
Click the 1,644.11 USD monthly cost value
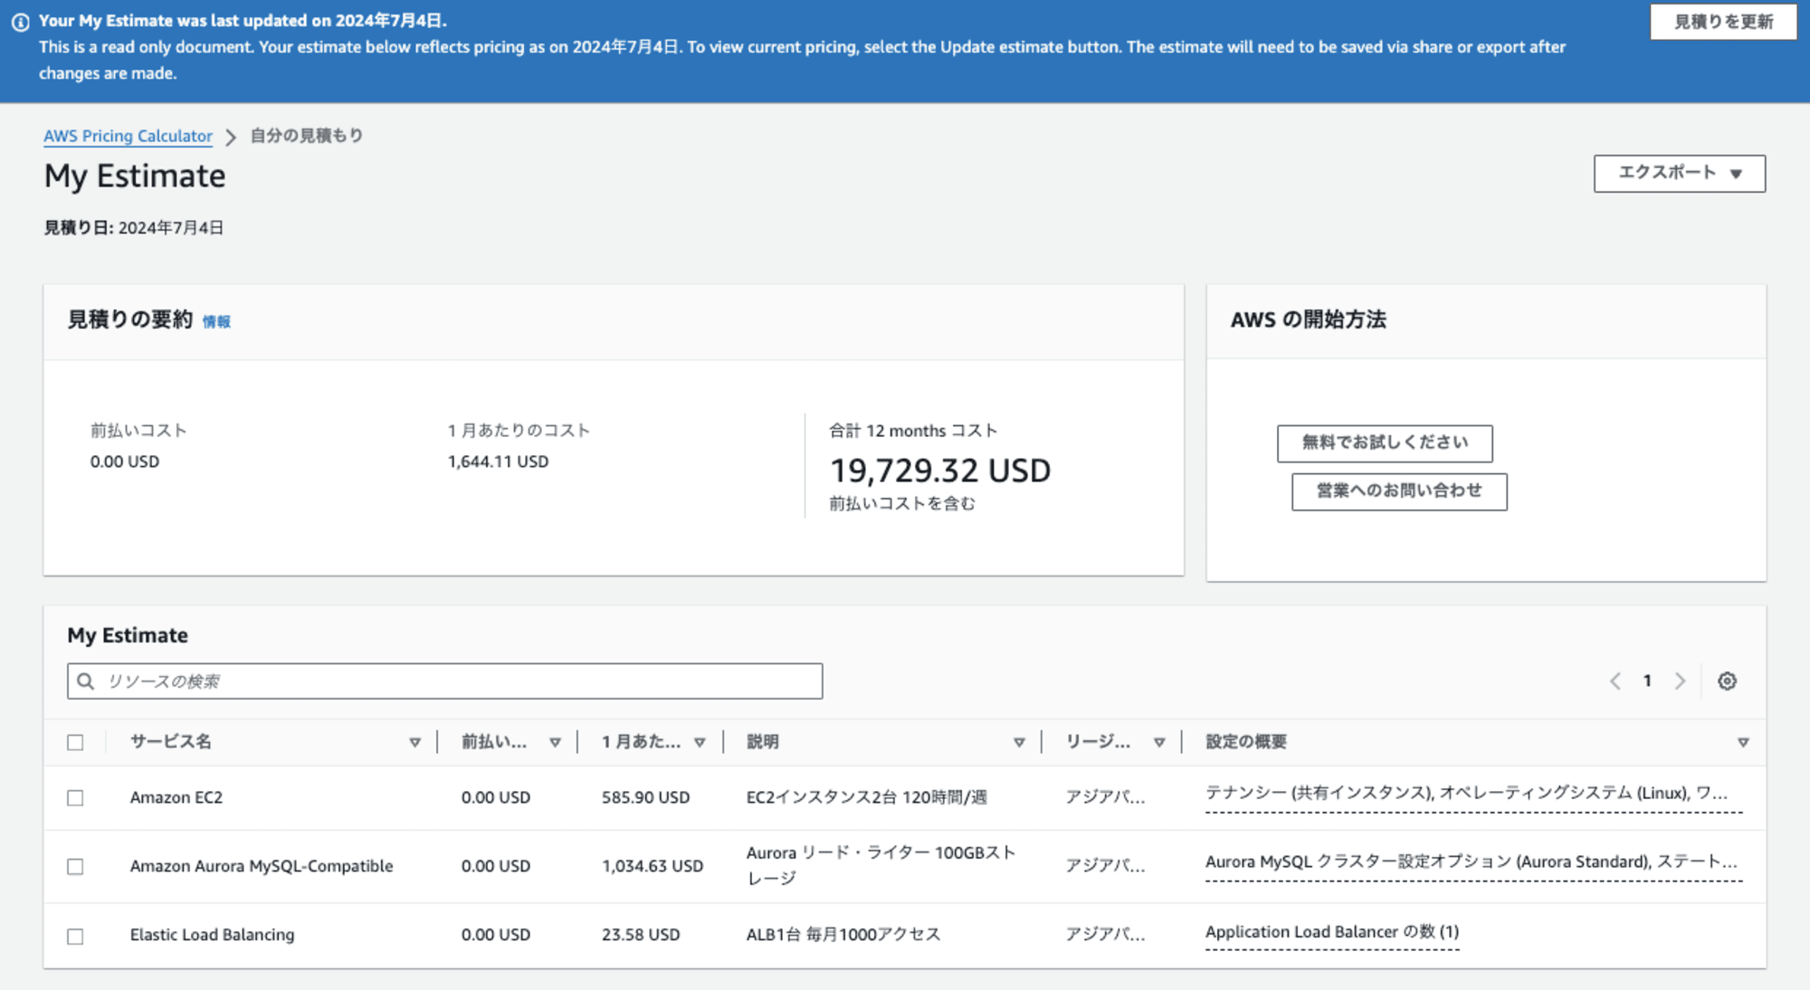(499, 462)
